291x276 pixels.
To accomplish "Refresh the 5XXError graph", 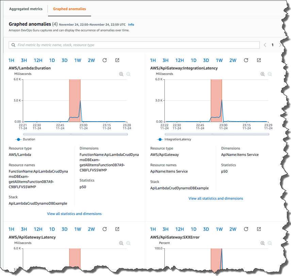I will tap(246, 229).
